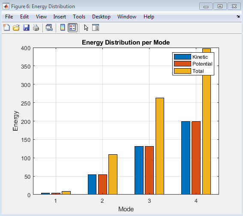Viewport: 243px width, 216px height.
Task: Click the orange Potential bar for mode 2
Action: (102, 184)
